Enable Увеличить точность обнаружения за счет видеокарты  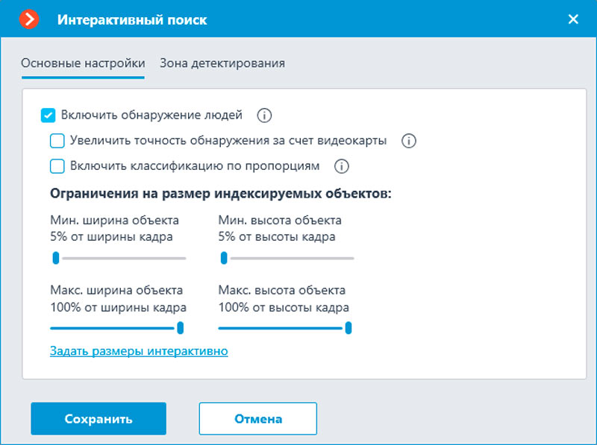tap(57, 141)
